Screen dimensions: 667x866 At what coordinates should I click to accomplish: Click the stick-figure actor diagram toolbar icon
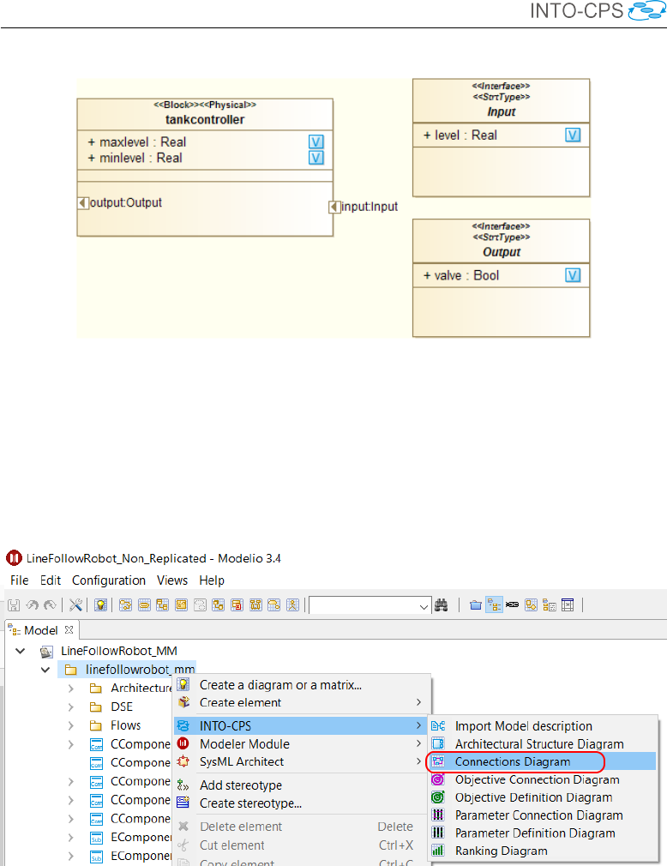pyautogui.click(x=292, y=605)
